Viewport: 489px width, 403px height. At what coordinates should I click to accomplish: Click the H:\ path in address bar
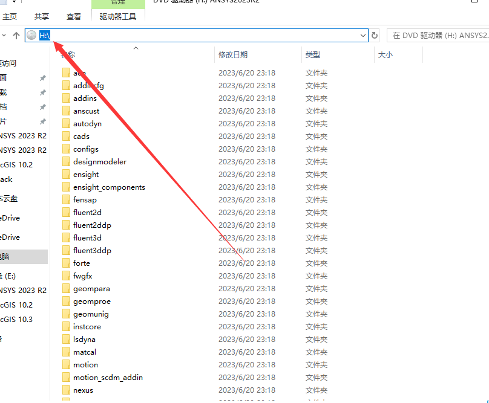click(45, 36)
